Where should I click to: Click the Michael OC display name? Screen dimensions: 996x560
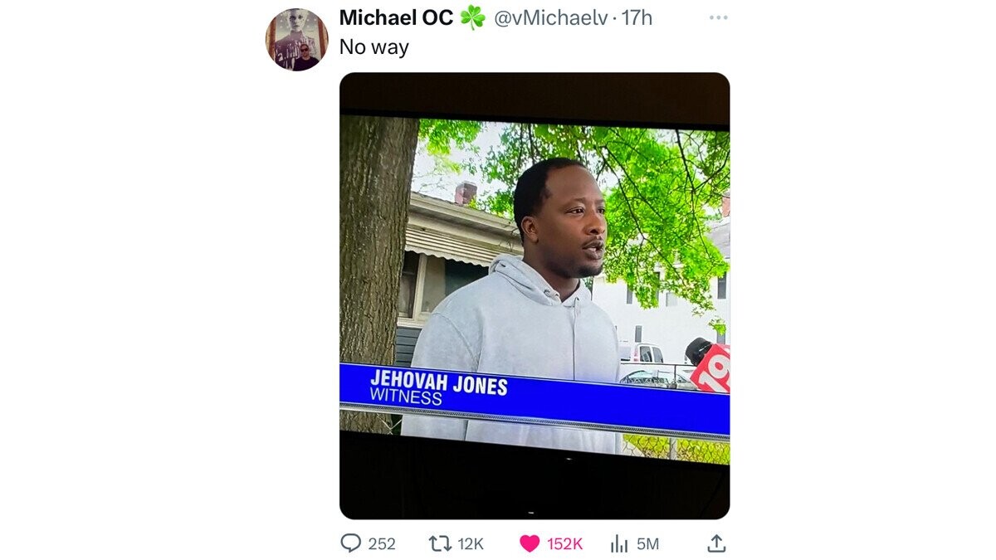click(396, 17)
